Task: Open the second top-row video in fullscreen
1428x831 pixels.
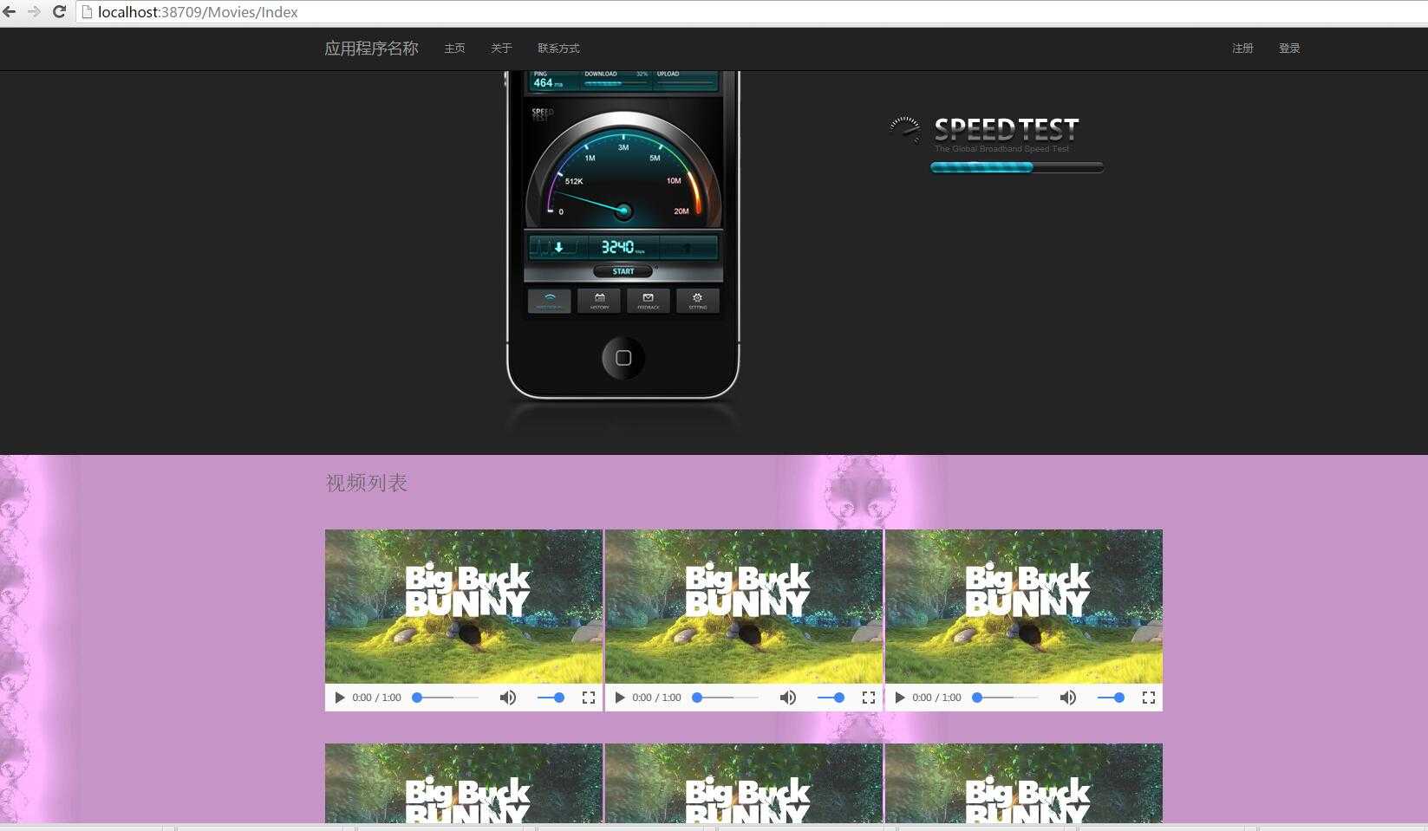Action: tap(869, 698)
